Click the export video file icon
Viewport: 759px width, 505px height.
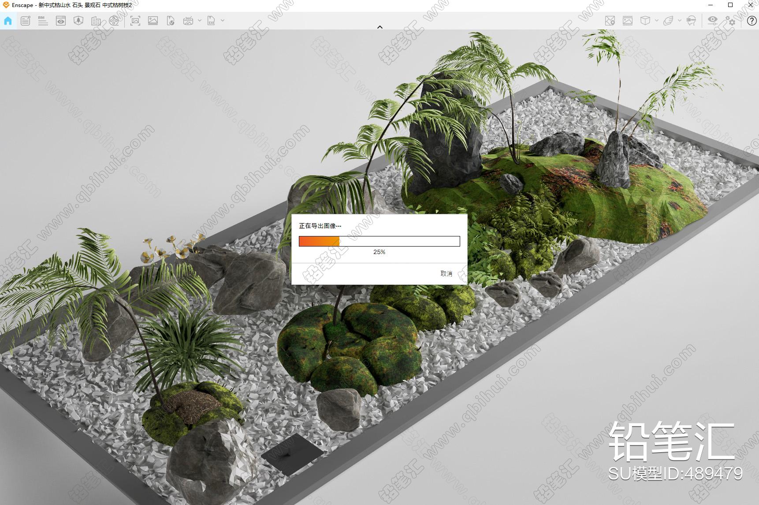171,21
